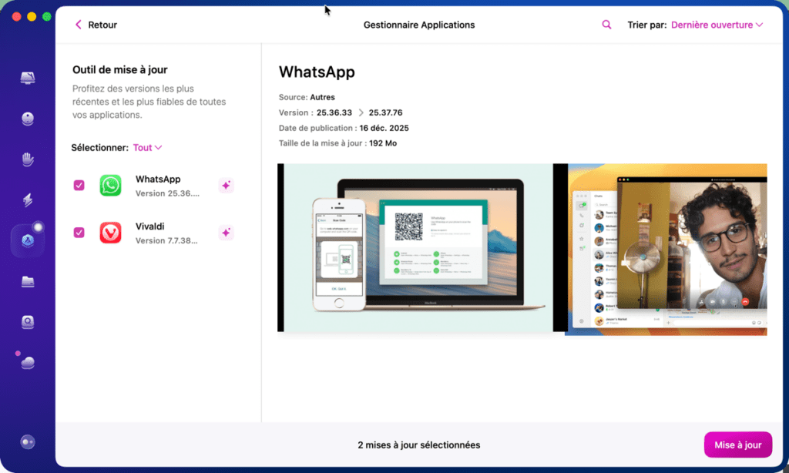Viewport: 789px width, 473px height.
Task: Select the cleaning tool icon in the sidebar
Action: [28, 118]
